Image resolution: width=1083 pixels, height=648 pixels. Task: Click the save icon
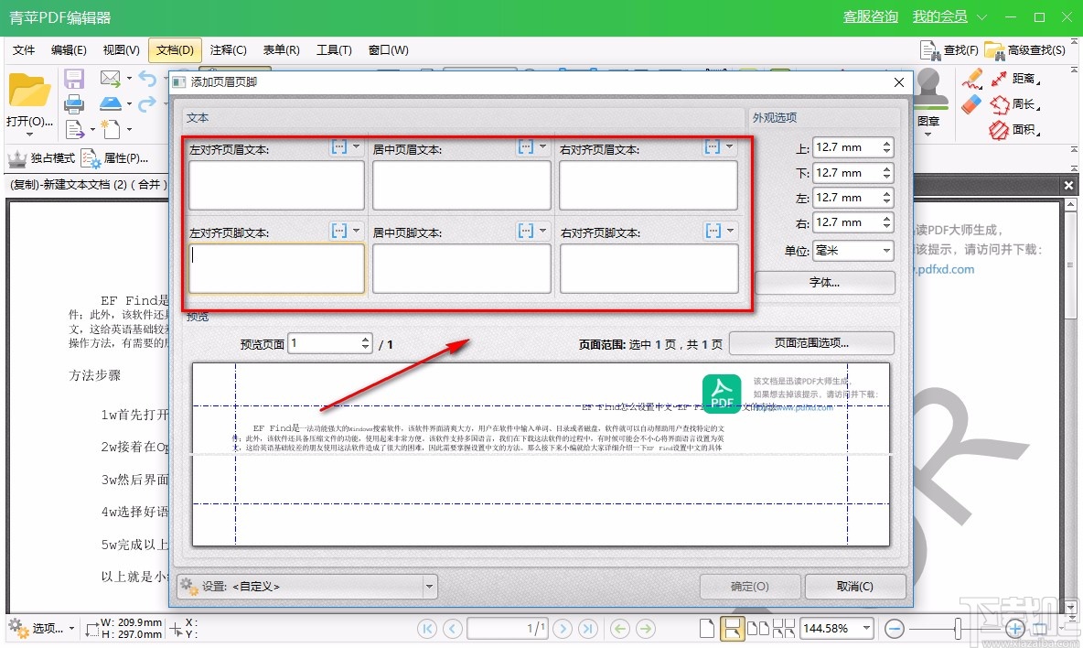(73, 78)
